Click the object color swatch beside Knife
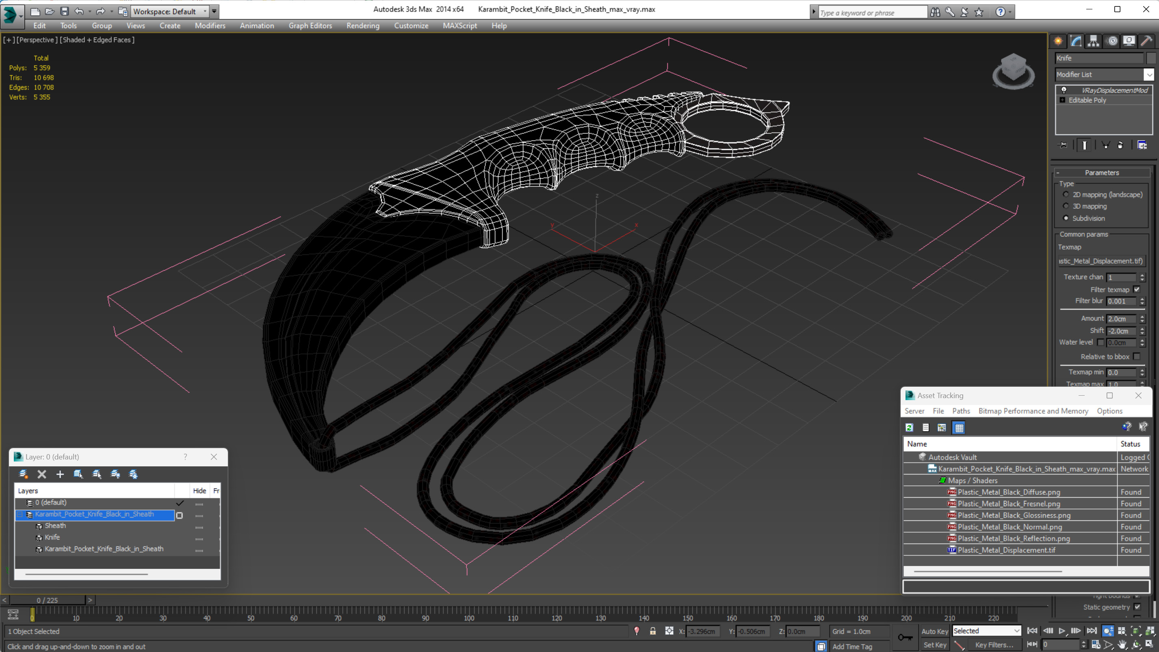The image size is (1159, 652). tap(1150, 58)
